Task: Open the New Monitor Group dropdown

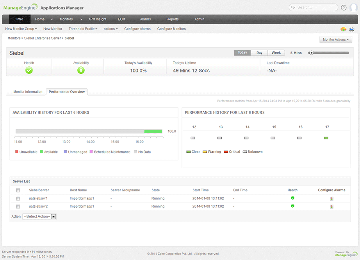Action: click(x=21, y=29)
